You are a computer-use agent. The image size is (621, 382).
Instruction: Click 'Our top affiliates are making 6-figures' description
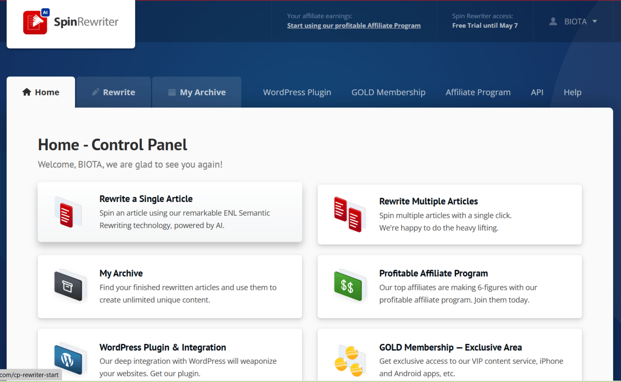click(x=458, y=294)
